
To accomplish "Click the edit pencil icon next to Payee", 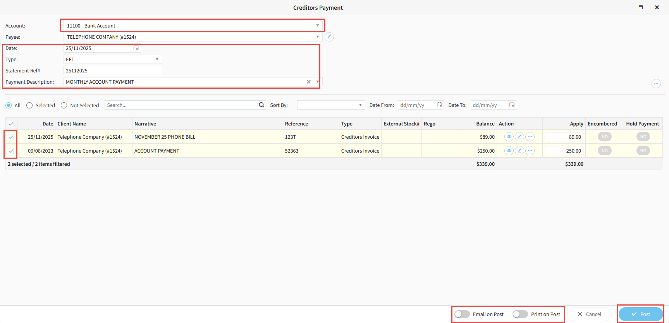I will (x=329, y=37).
